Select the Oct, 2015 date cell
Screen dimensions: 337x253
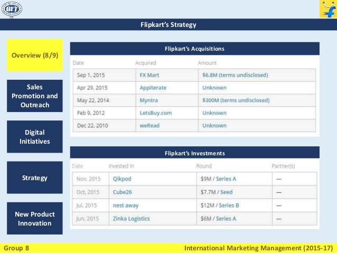pos(91,192)
